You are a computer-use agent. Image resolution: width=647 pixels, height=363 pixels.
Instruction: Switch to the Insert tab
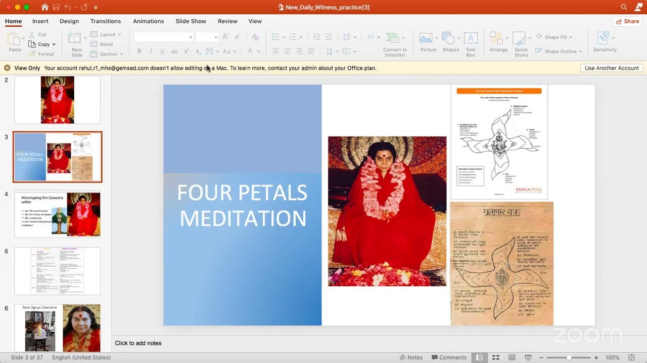tap(40, 21)
